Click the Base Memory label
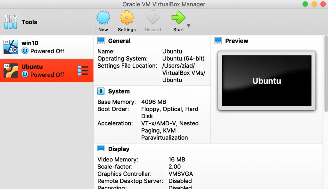 tap(117, 102)
